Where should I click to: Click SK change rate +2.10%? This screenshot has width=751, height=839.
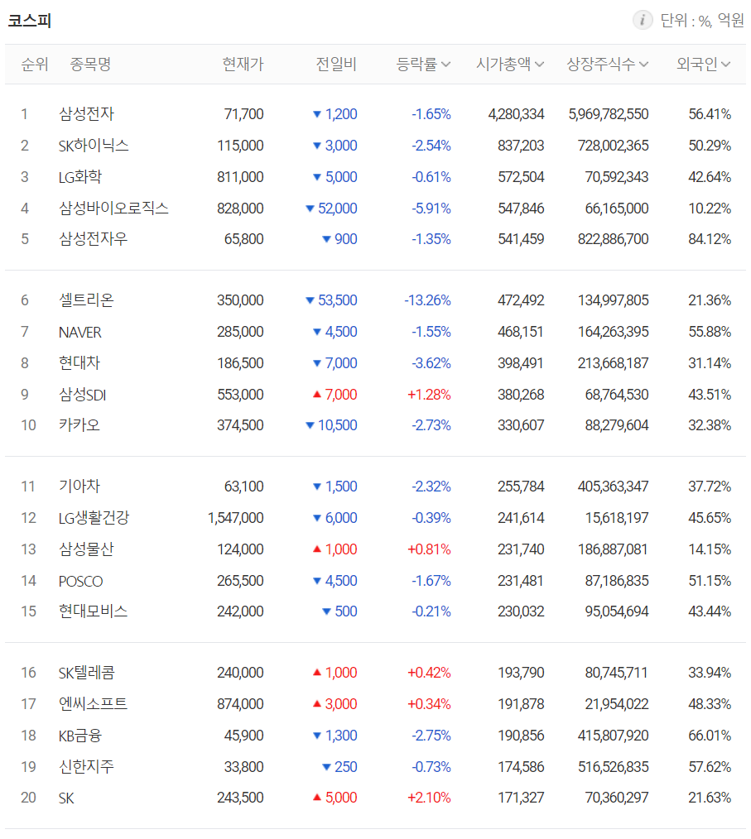tap(429, 798)
